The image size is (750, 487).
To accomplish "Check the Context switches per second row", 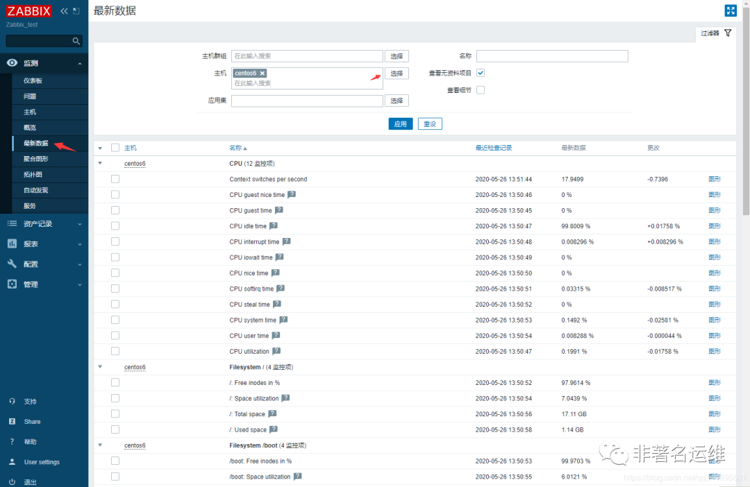I will (x=115, y=179).
